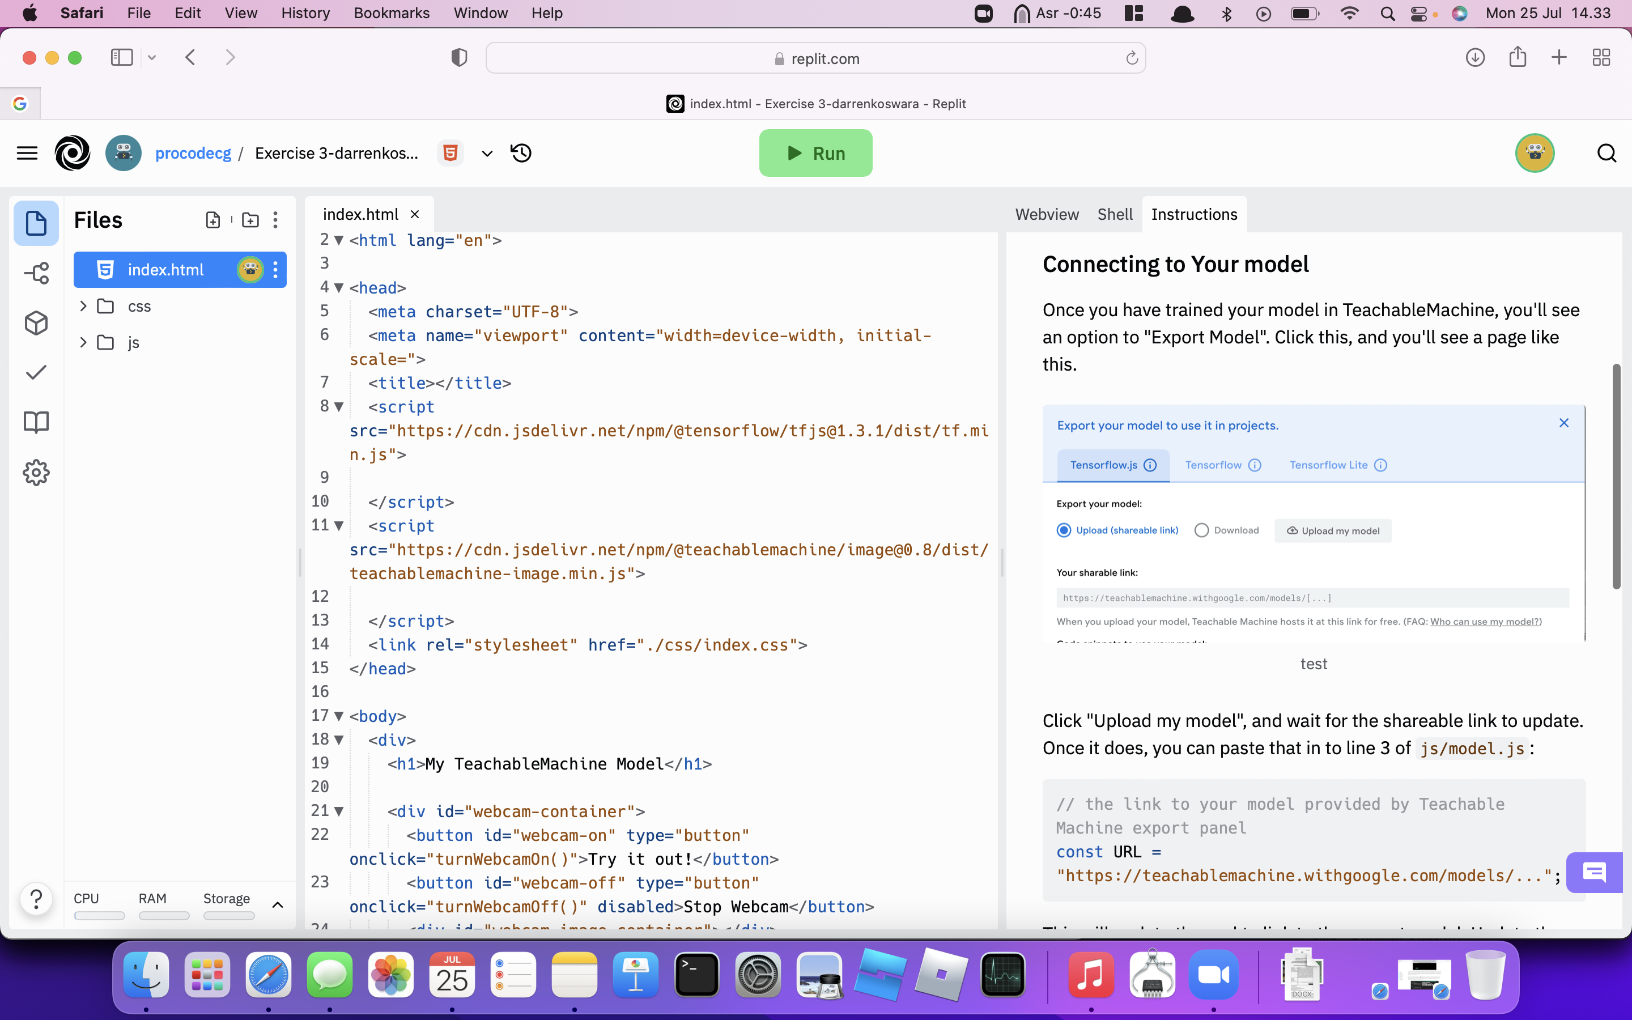Click the green Run button
This screenshot has height=1020, width=1632.
click(815, 153)
